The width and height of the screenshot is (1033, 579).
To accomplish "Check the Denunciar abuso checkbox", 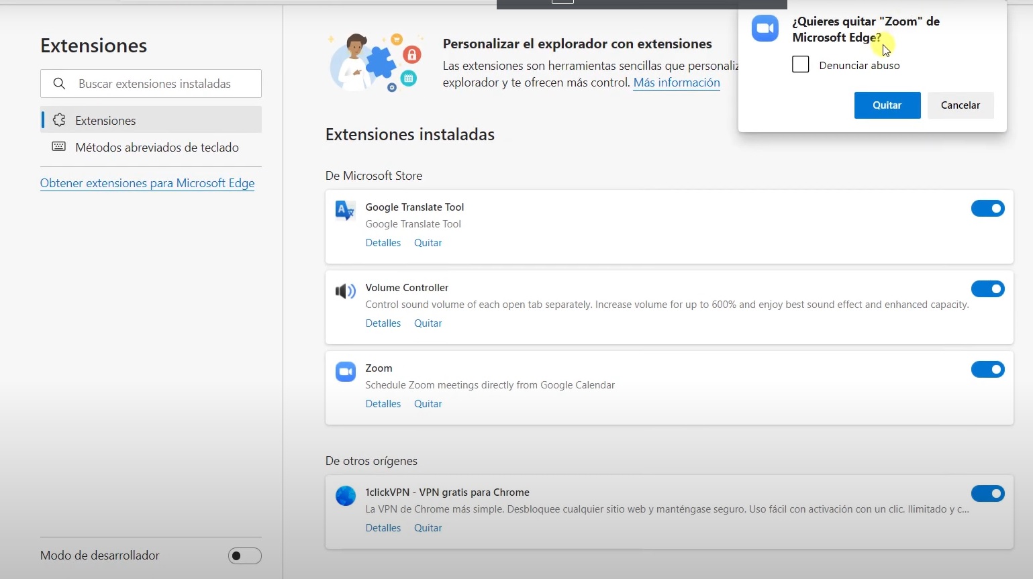I will (800, 64).
